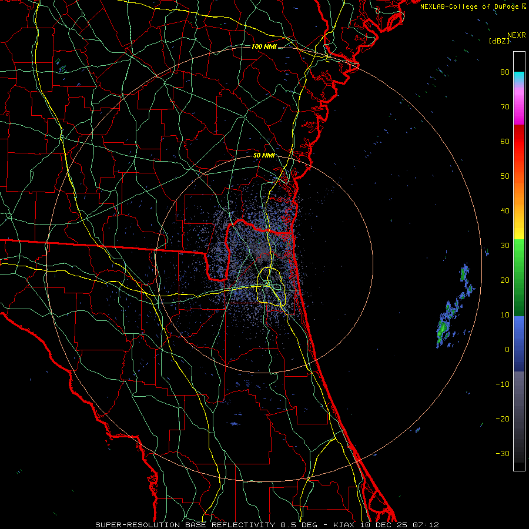Click the yellow beltway loop around Jacksonville
The height and width of the screenshot is (529, 529).
coord(272,286)
